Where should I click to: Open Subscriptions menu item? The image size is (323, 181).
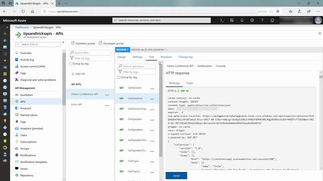28,142
